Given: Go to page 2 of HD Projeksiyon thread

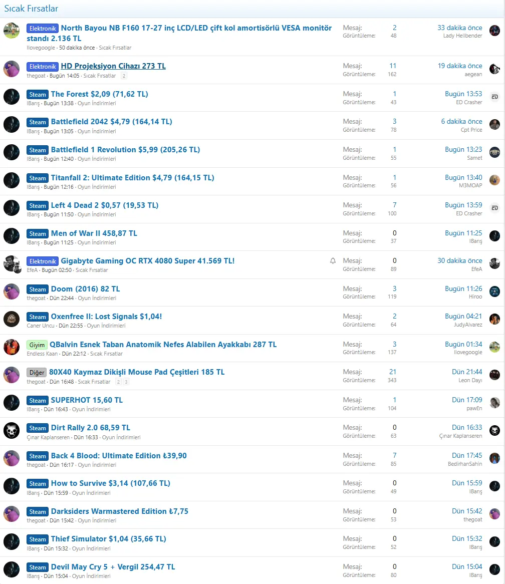Looking at the screenshot, I should click(x=124, y=76).
